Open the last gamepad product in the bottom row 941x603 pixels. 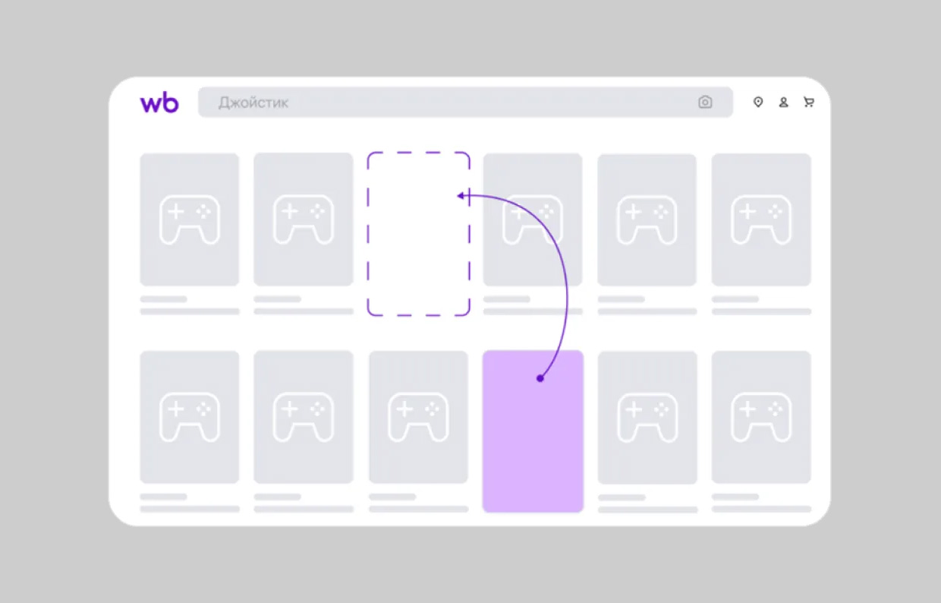(761, 417)
